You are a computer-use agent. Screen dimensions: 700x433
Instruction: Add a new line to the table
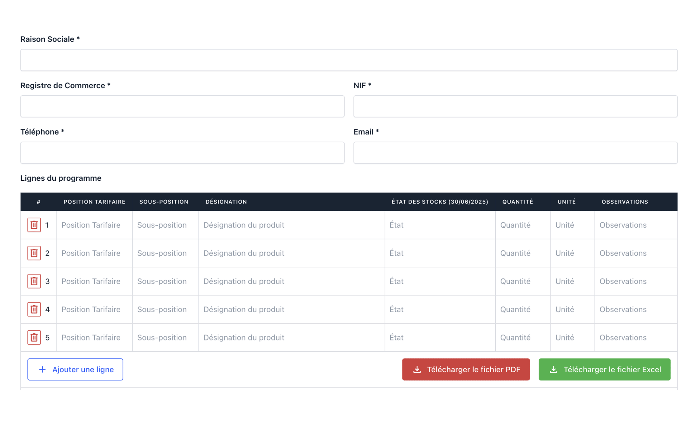[x=75, y=369]
